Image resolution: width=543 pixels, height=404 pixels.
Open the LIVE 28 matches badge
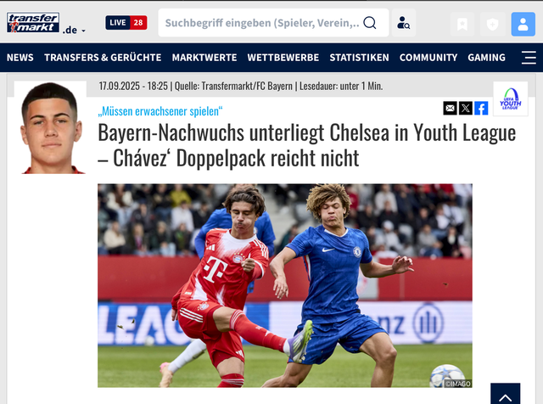126,23
